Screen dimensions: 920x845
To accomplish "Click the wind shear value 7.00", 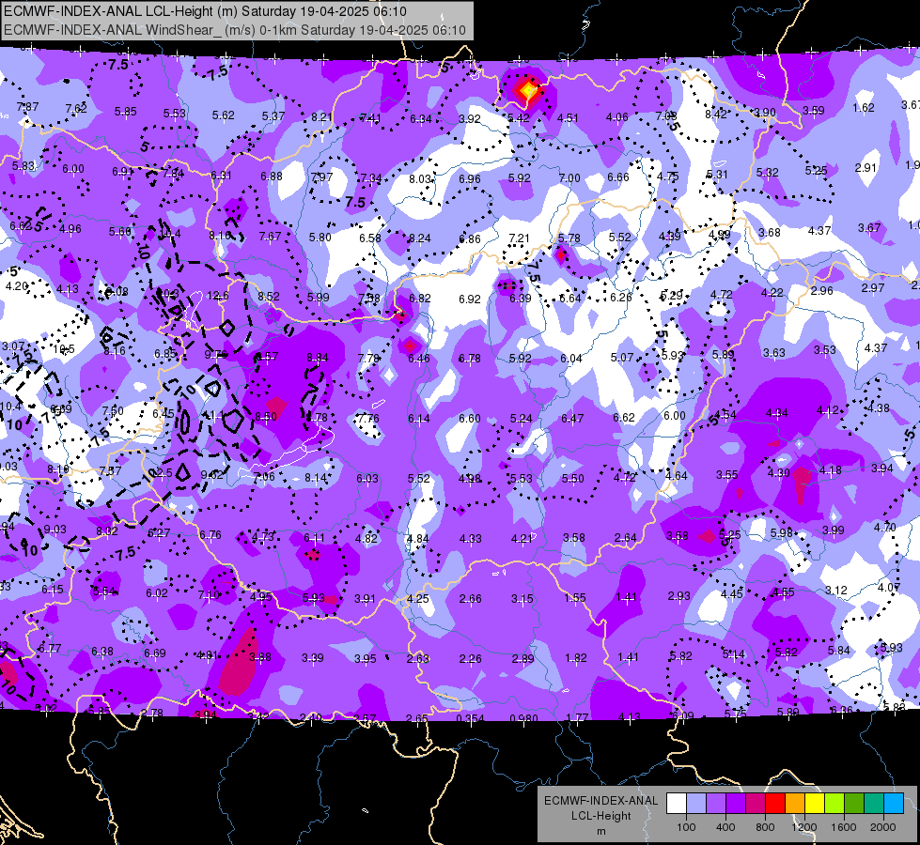I will tap(569, 177).
